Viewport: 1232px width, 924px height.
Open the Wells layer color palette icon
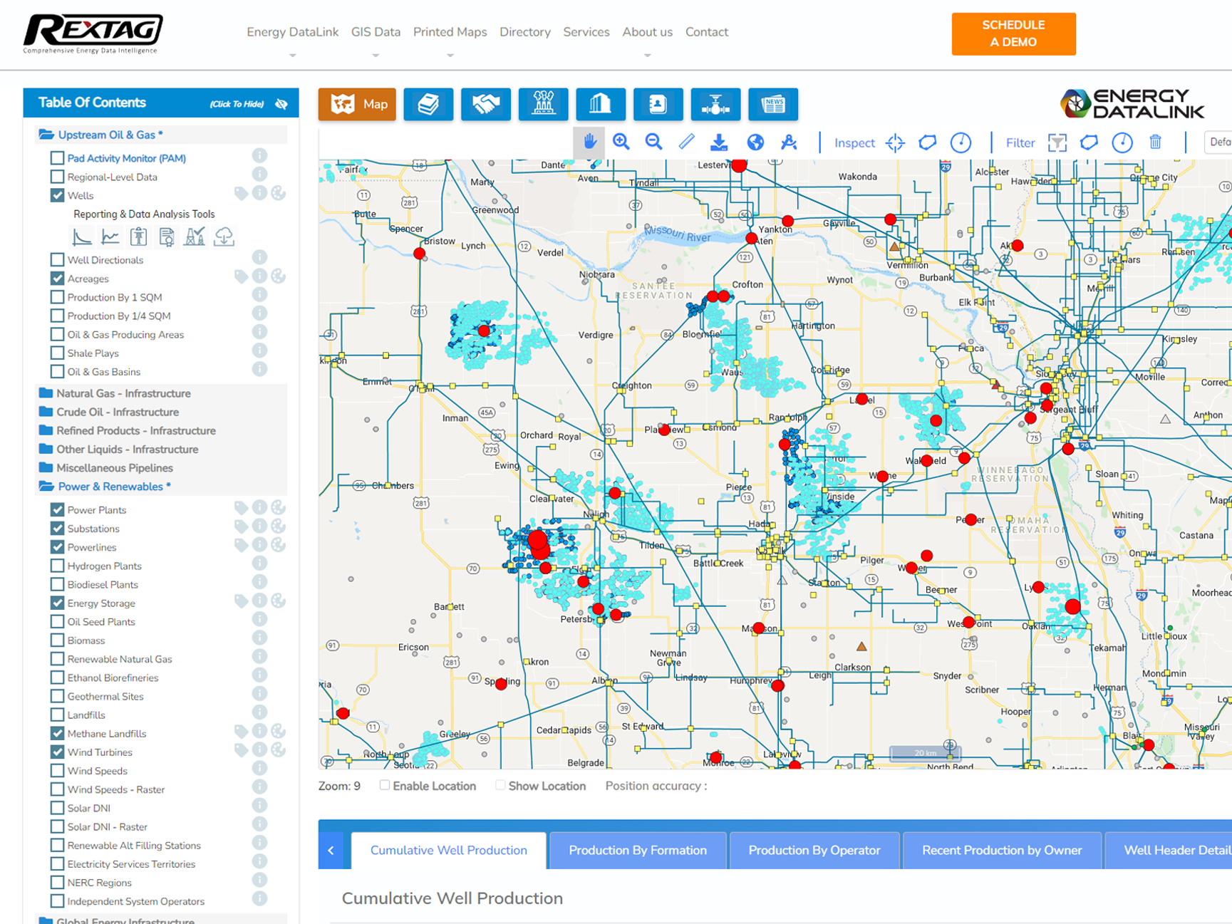279,193
